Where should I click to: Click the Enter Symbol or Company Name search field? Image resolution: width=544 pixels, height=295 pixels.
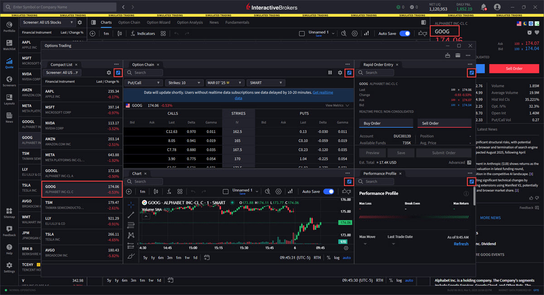(x=61, y=7)
